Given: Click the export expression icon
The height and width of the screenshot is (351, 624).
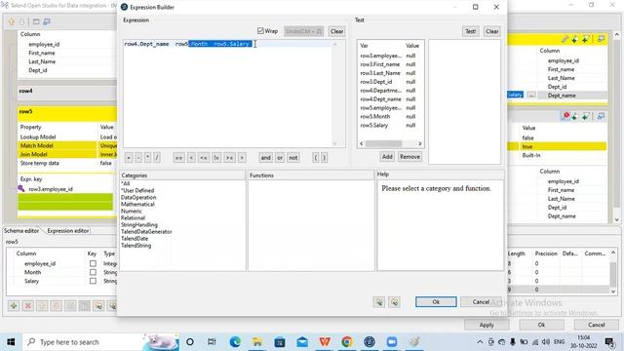Looking at the screenshot, I should [394, 302].
